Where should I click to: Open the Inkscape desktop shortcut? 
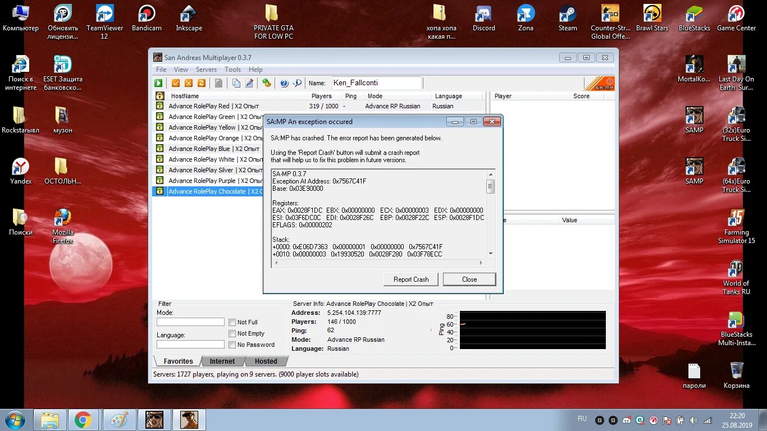tap(189, 17)
